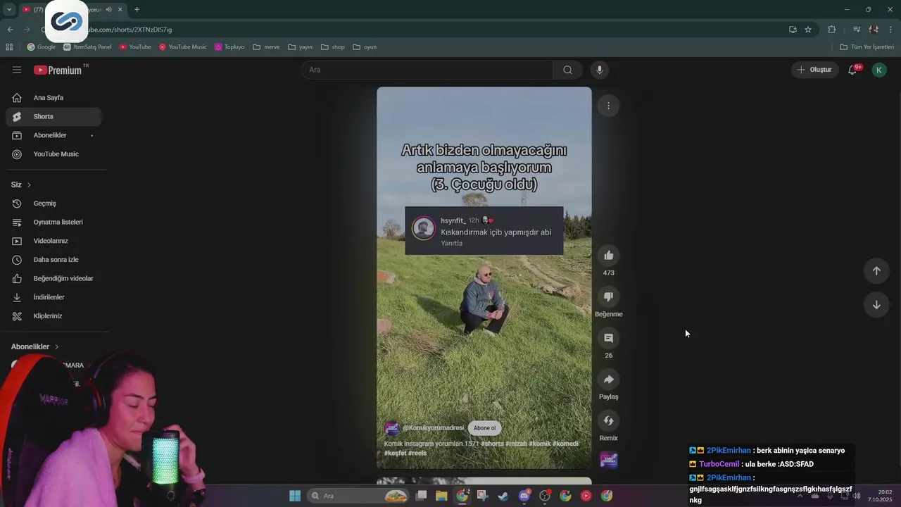Open a new browser tab
901x507 pixels.
click(x=137, y=9)
